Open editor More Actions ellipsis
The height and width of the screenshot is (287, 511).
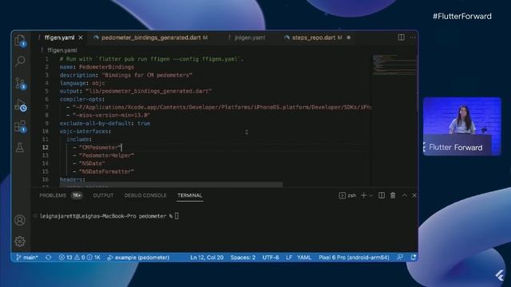(413, 37)
